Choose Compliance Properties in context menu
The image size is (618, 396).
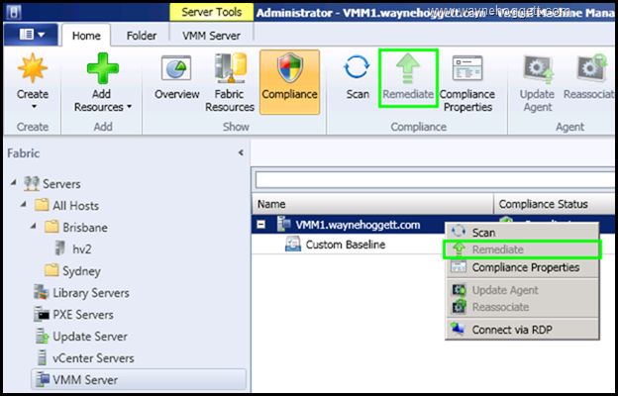tap(522, 267)
